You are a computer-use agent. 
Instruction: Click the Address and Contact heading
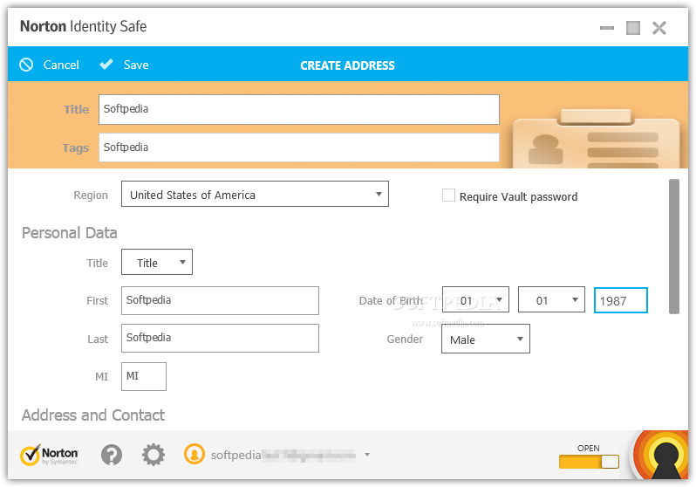pos(93,415)
